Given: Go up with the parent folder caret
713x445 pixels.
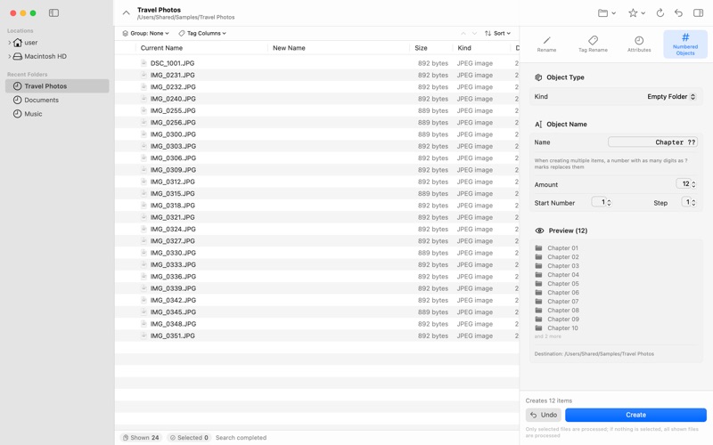Looking at the screenshot, I should pos(126,12).
